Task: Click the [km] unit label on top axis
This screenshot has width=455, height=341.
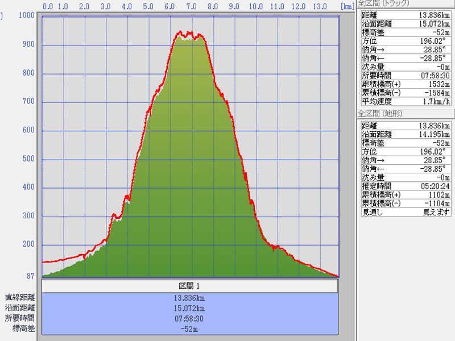Action: pyautogui.click(x=348, y=6)
